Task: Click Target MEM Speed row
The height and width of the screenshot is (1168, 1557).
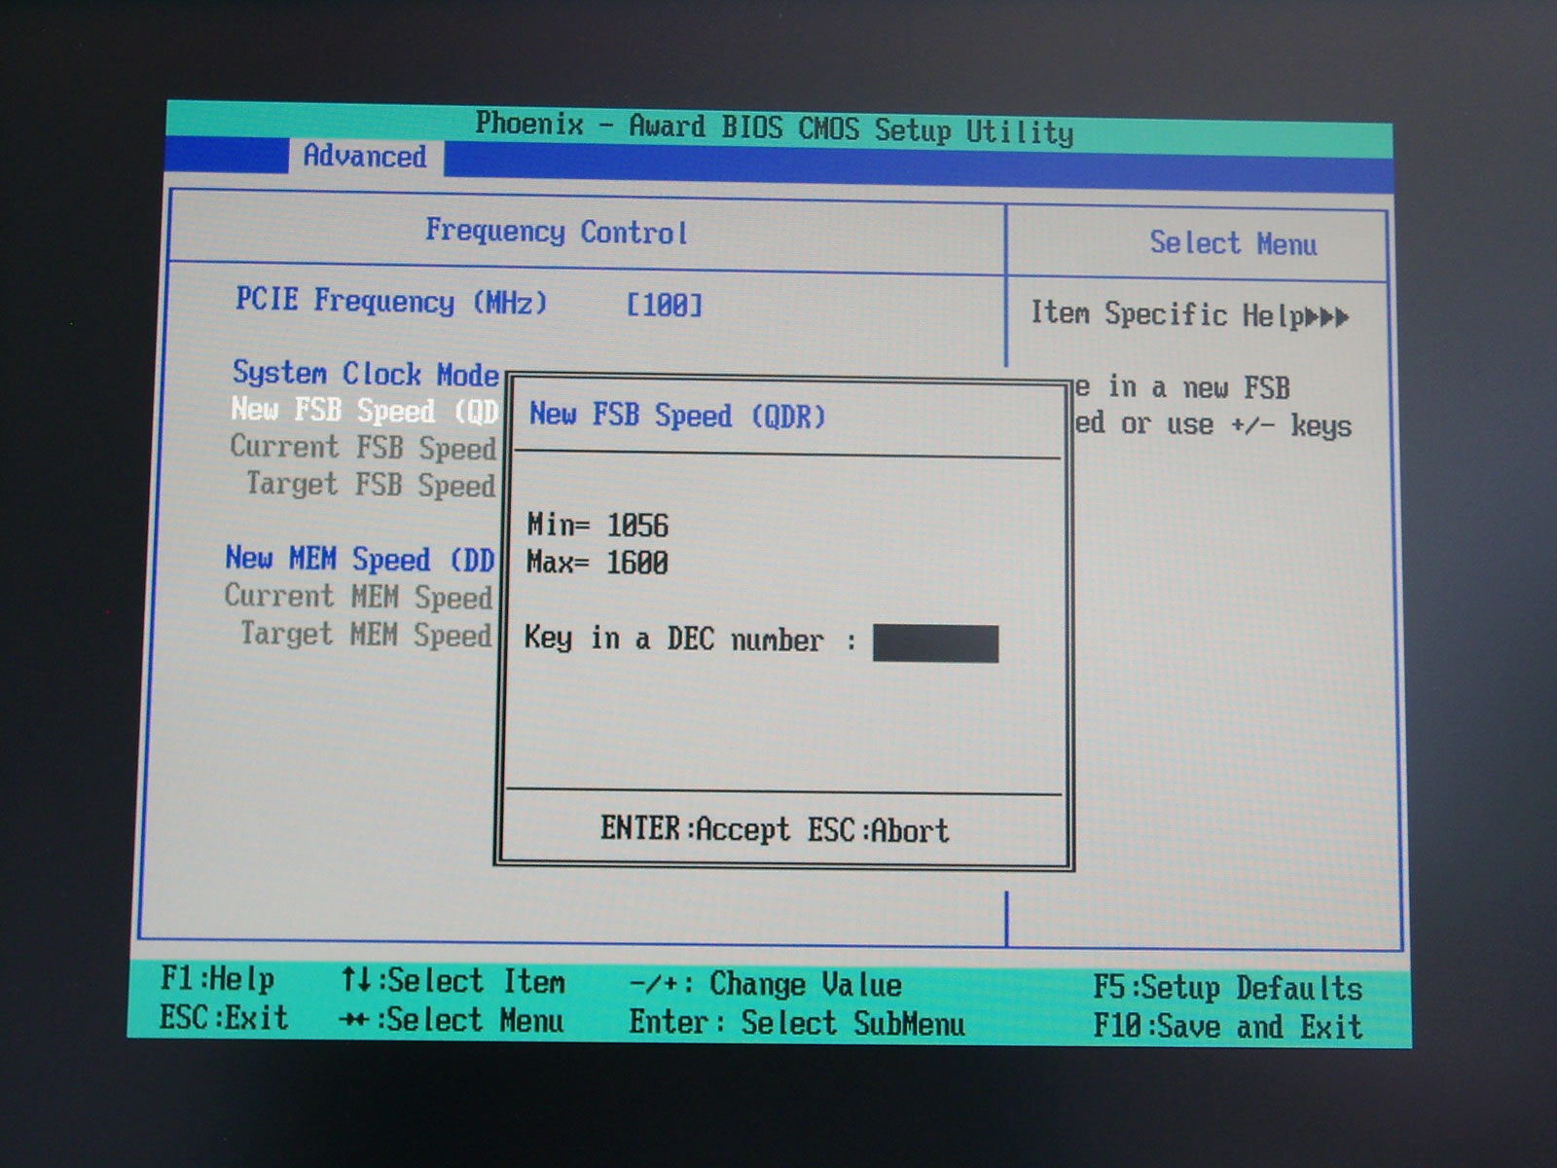Action: point(366,634)
